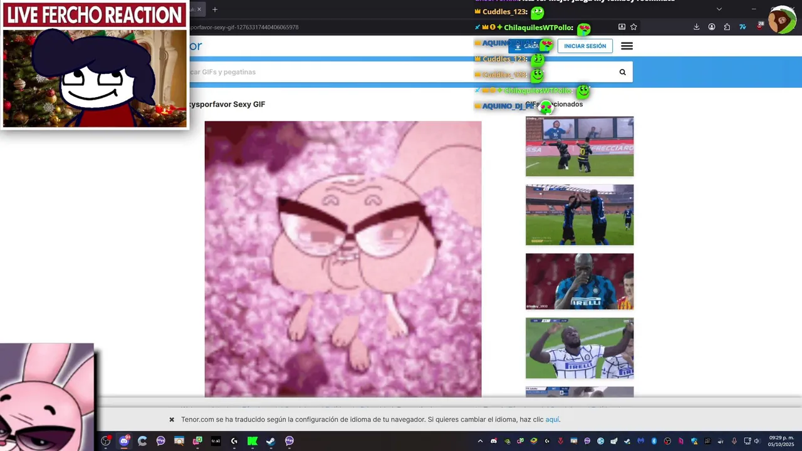Click the microphone tray icon
The width and height of the screenshot is (802, 451).
coord(734,441)
